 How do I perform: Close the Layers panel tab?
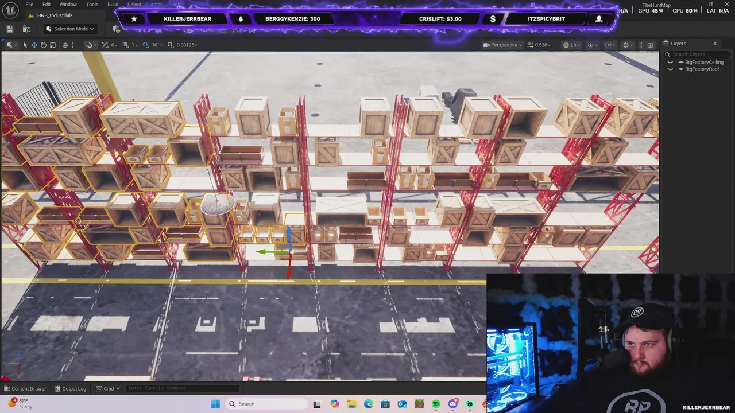pos(715,44)
